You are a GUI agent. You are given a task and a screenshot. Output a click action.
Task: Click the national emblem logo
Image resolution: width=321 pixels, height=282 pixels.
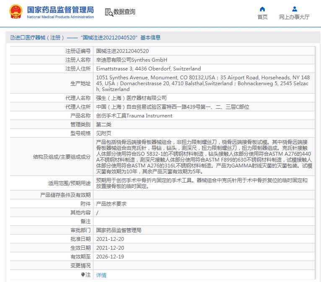click(x=16, y=12)
